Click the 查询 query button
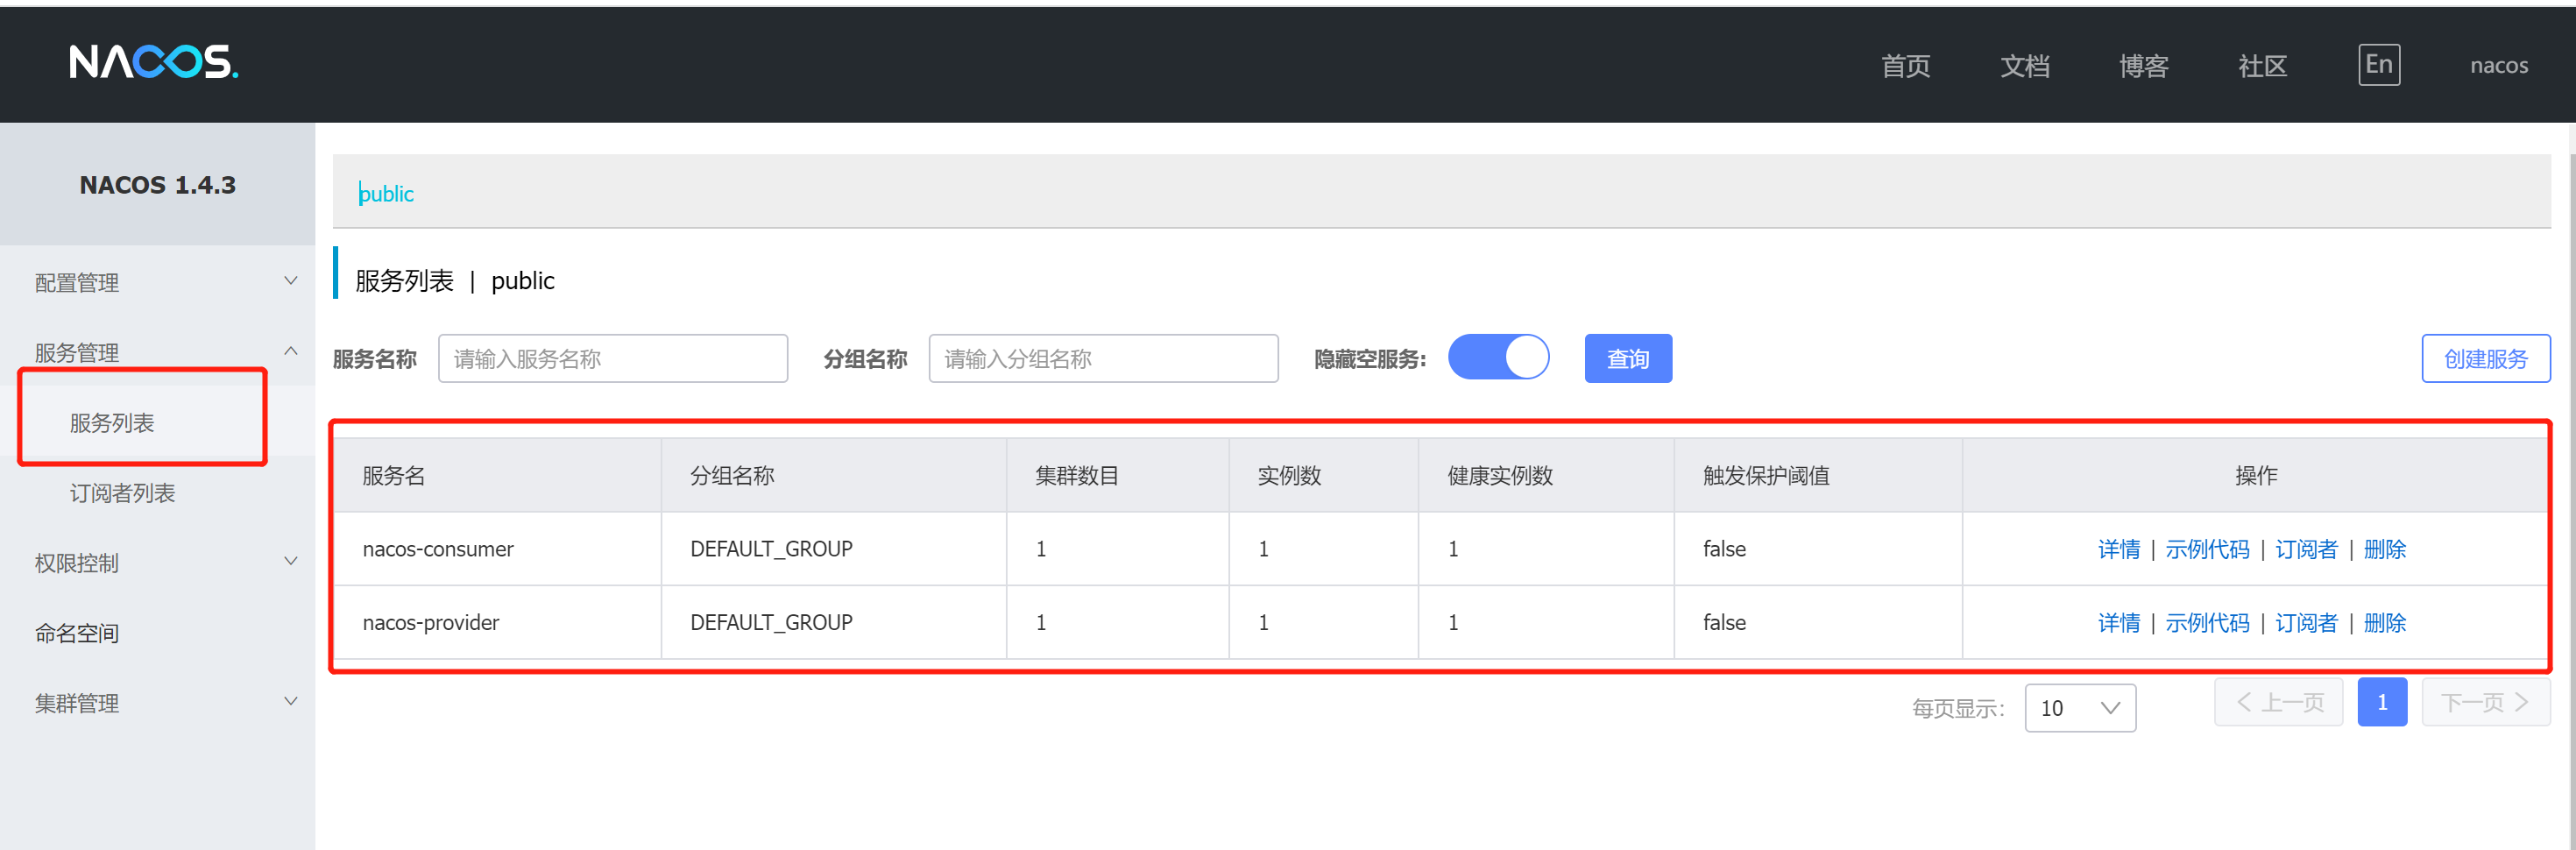 (1628, 357)
